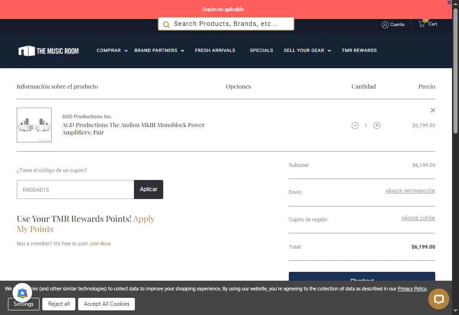Click Reject all cookies button
The image size is (459, 315).
[59, 304]
